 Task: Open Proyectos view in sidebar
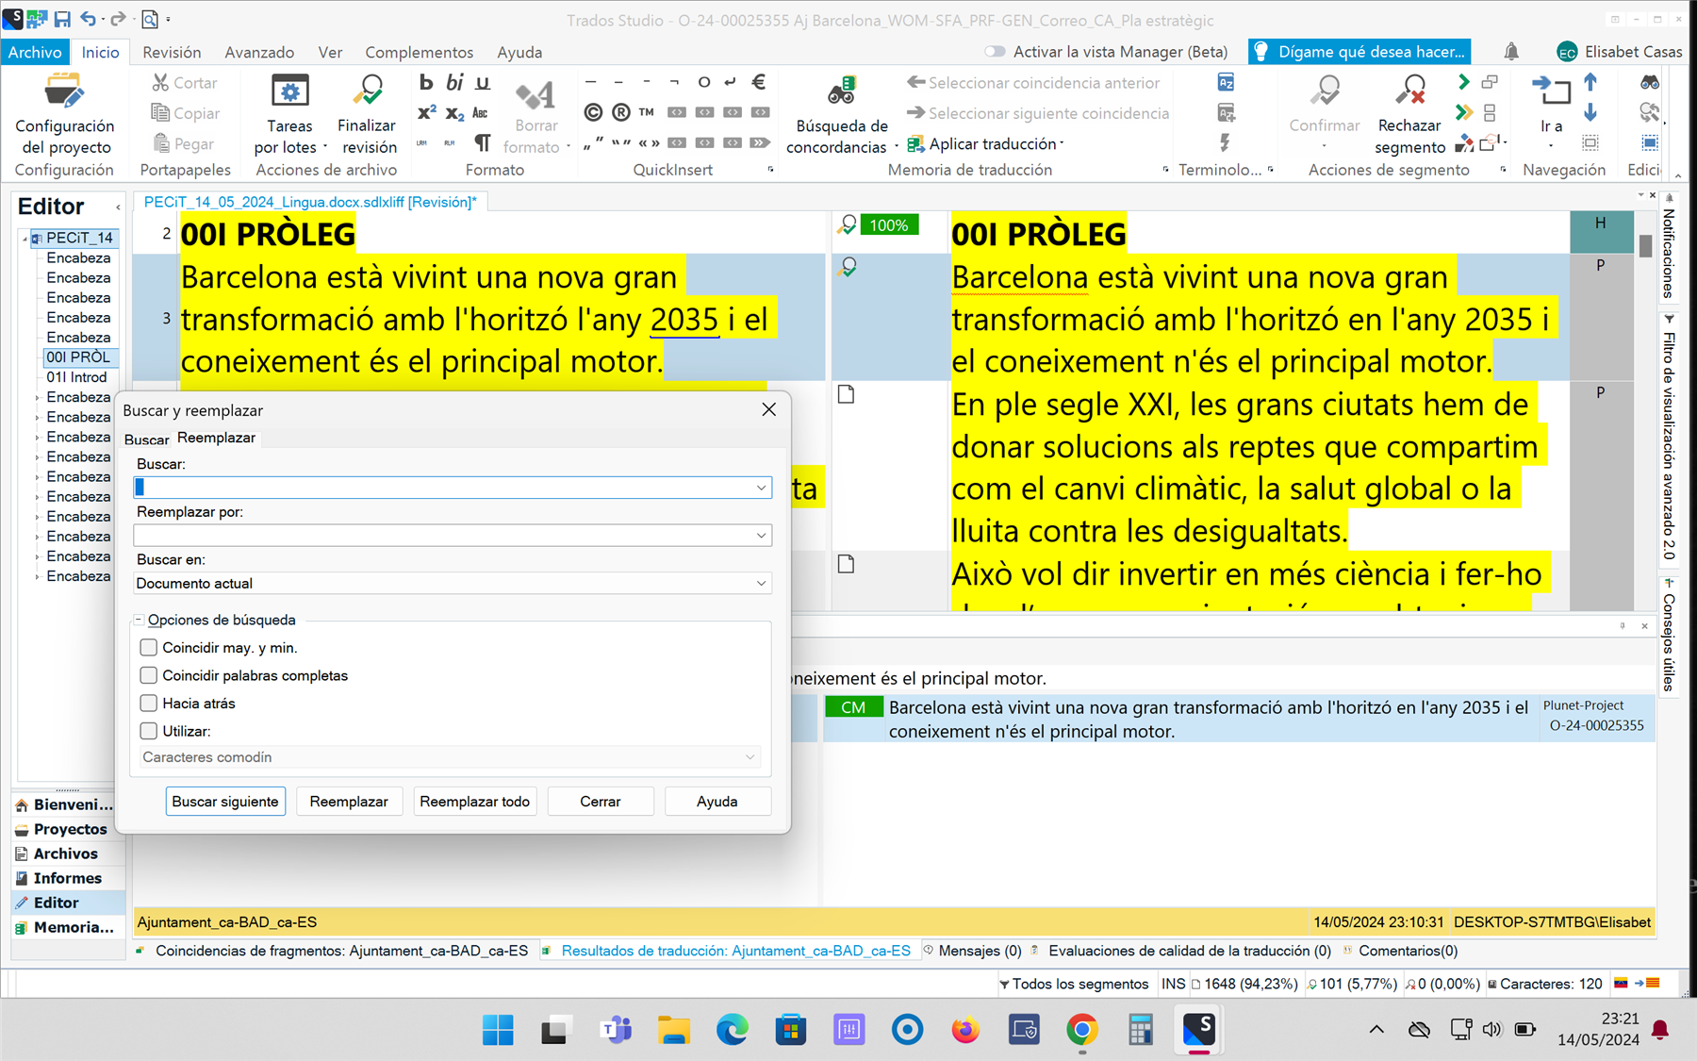[69, 829]
